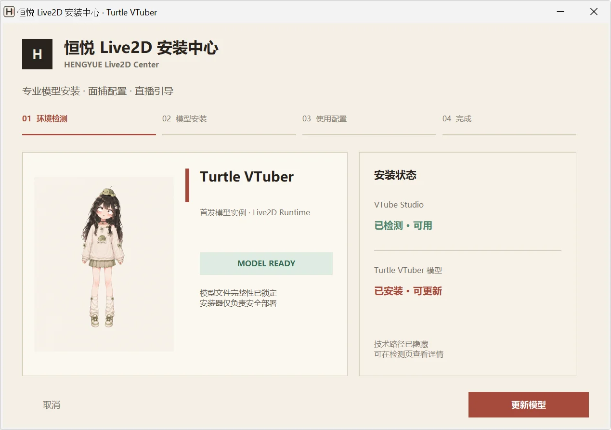Click the Turtle VTuber model heading
This screenshot has width=611, height=430.
tap(247, 177)
